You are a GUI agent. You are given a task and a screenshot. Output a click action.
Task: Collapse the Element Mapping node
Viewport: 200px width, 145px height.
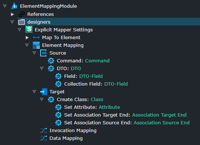coord(27,45)
